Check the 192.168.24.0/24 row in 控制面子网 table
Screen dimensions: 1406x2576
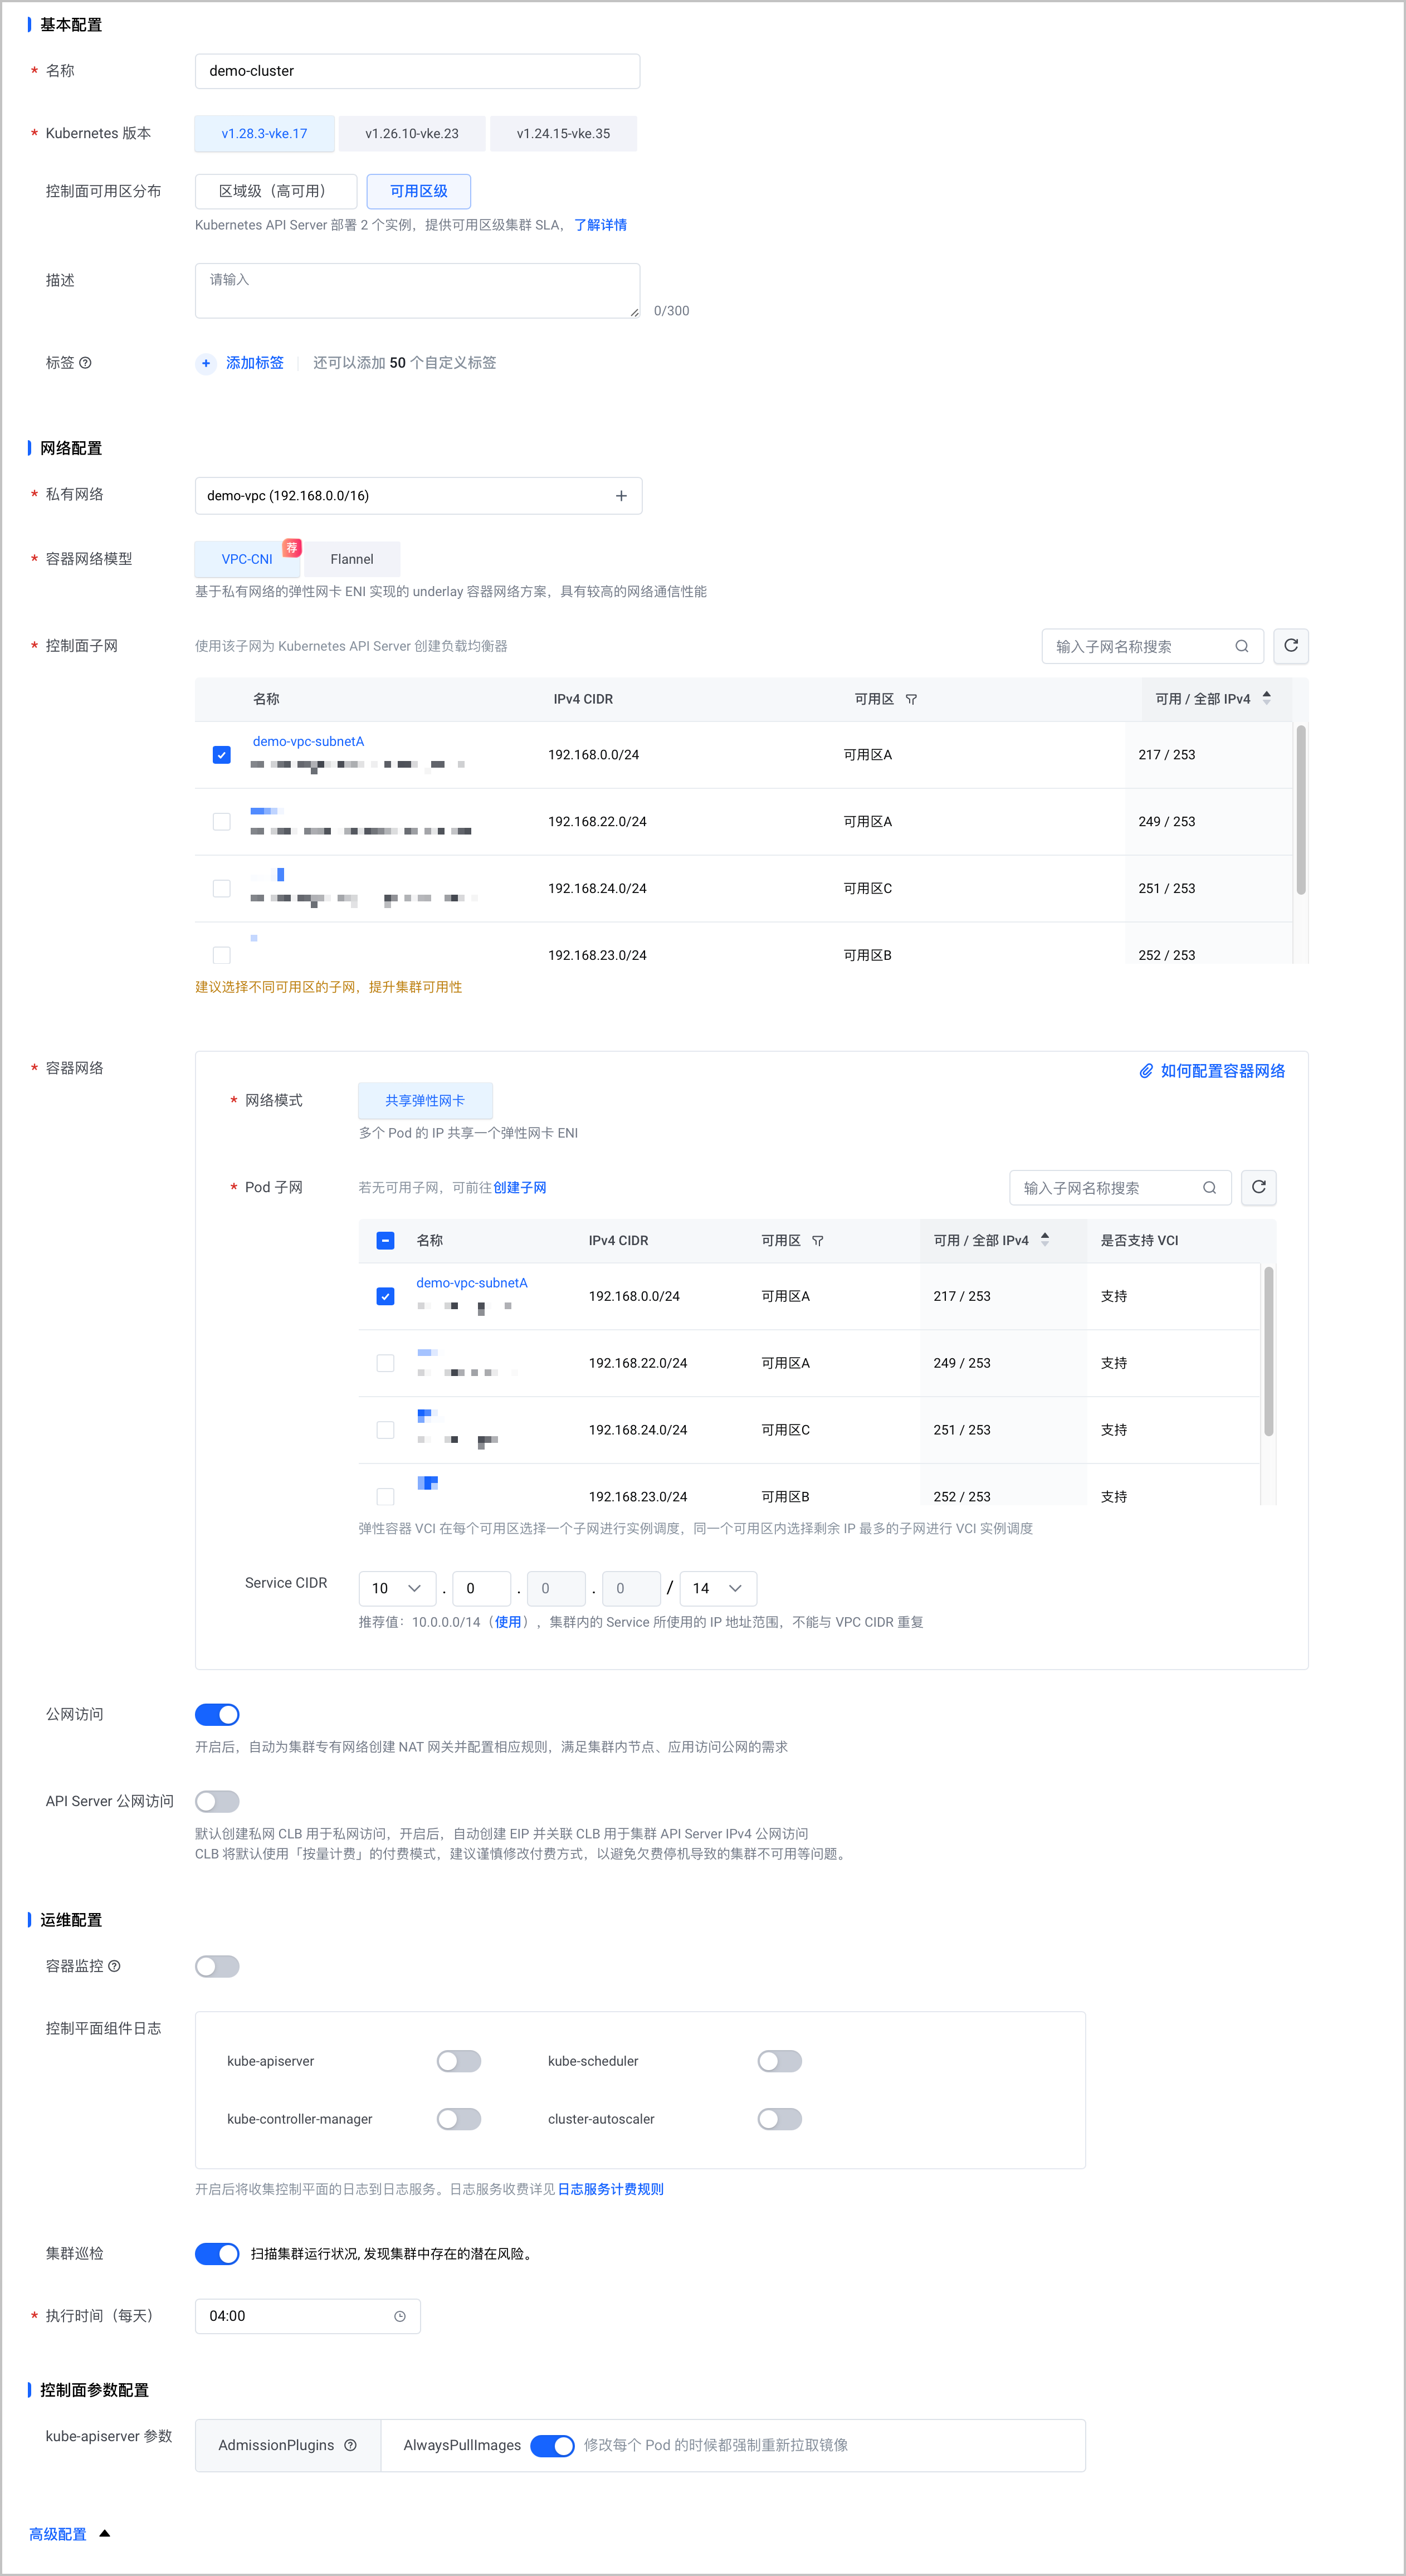point(222,889)
